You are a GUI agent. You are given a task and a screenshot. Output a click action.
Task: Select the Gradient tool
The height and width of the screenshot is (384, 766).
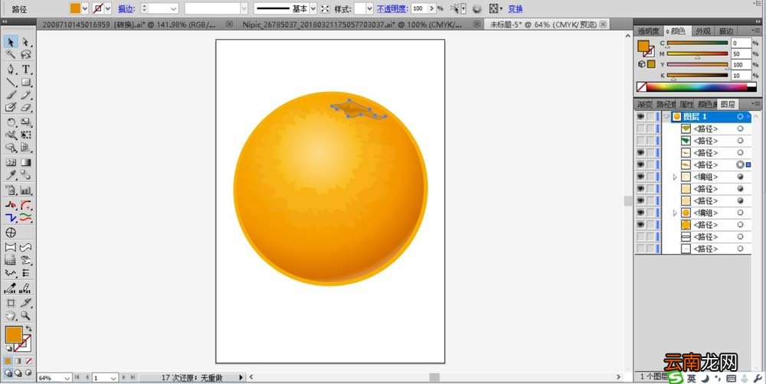(26, 162)
